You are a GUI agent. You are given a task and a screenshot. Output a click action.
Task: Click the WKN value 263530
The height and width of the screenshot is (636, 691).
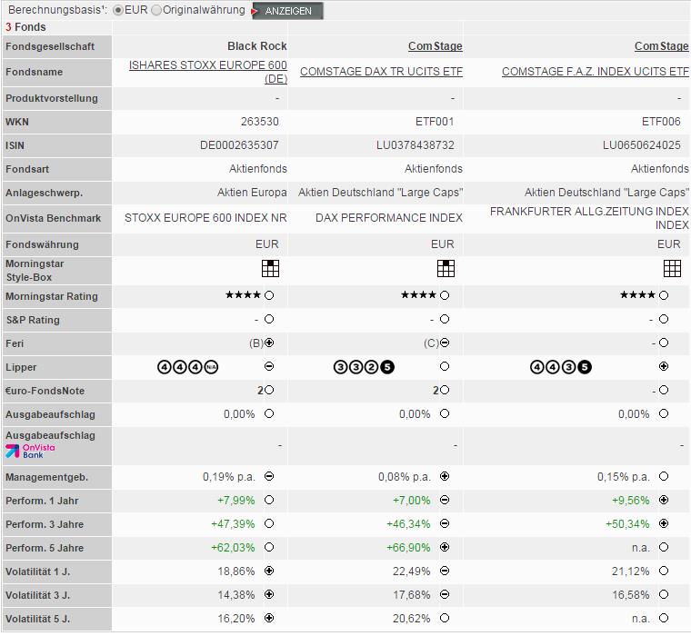pos(259,122)
